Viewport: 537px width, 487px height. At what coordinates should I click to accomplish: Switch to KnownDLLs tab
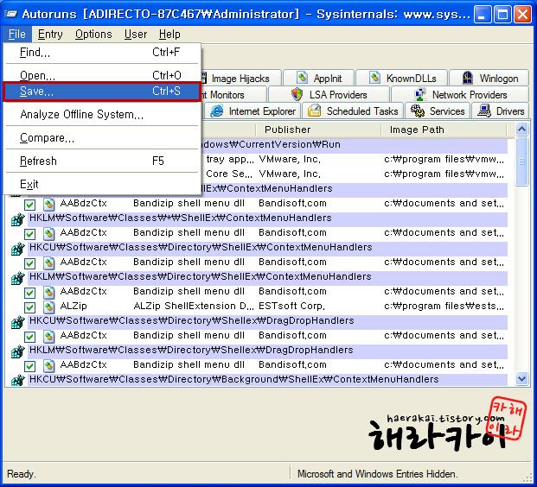(402, 79)
